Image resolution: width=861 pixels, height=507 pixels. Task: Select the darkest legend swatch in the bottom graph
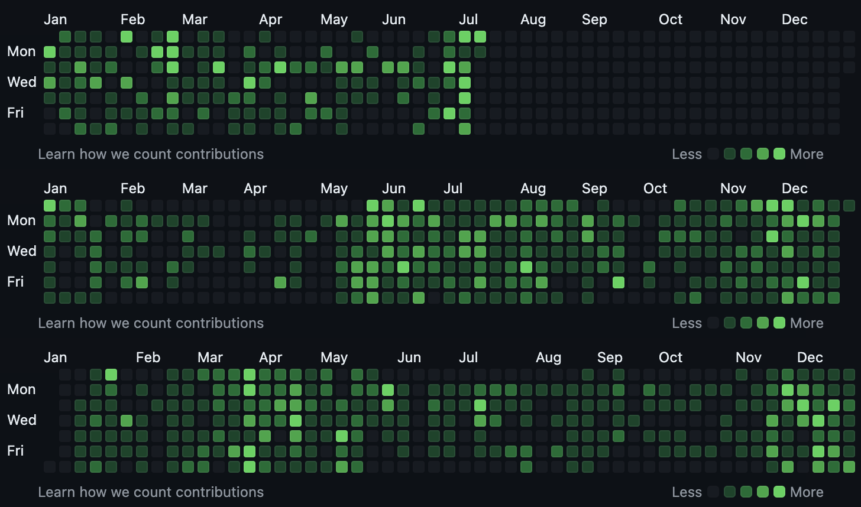[713, 492]
